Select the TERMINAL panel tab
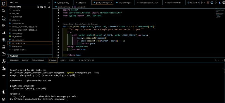This screenshot has height=103, width=225. pyautogui.click(x=53, y=60)
